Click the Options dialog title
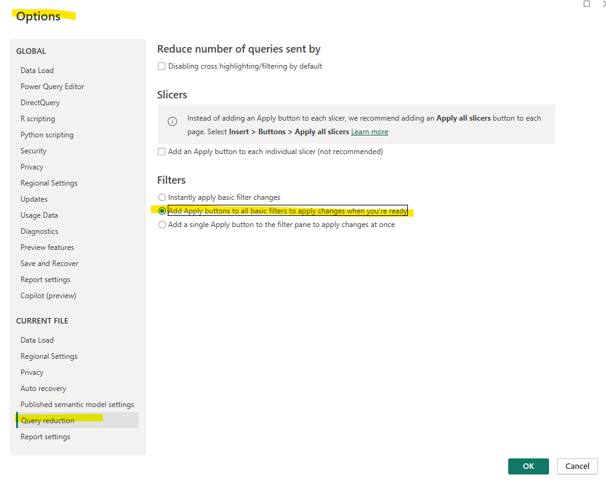Viewport: 606px width, 485px height. pyautogui.click(x=38, y=16)
